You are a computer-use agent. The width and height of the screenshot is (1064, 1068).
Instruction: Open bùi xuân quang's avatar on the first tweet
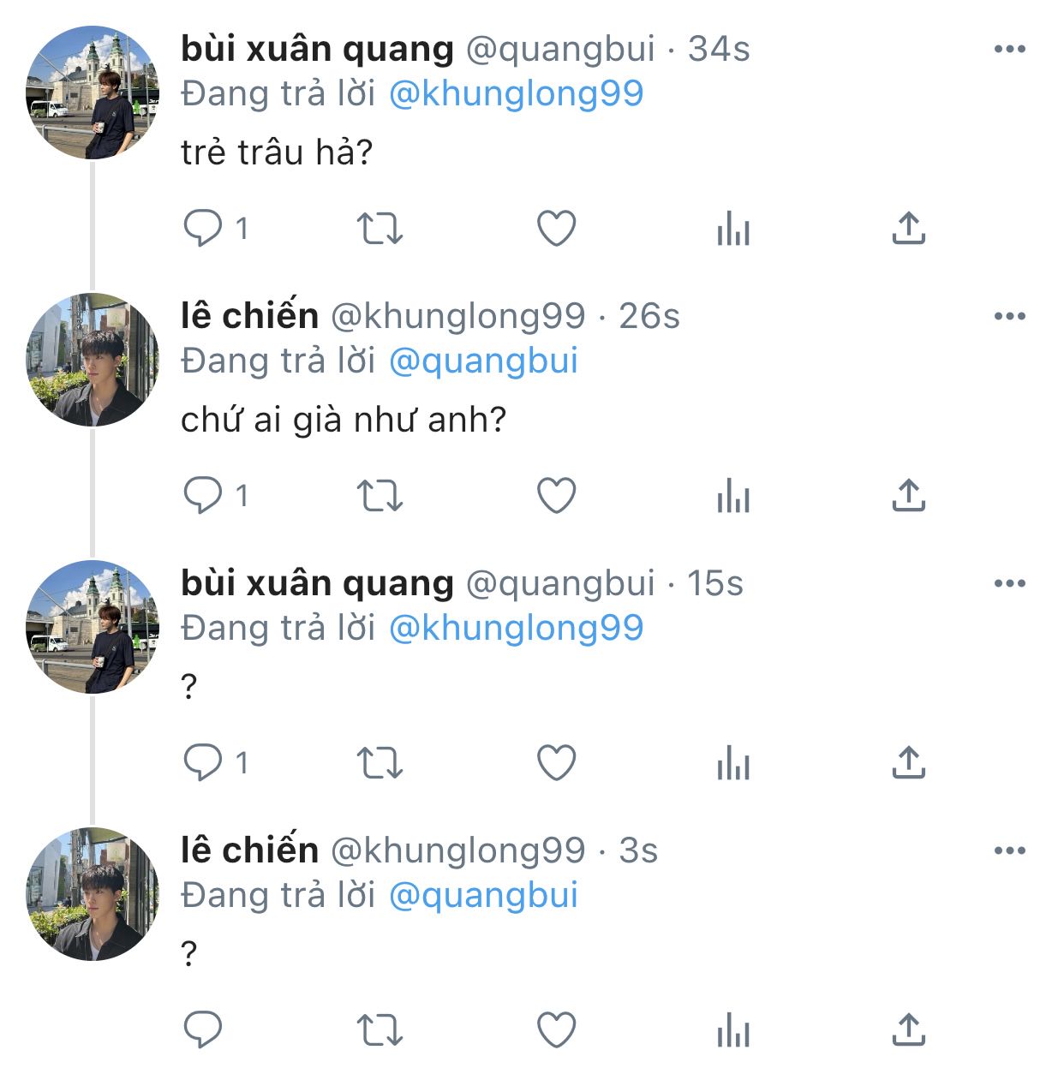pyautogui.click(x=93, y=92)
